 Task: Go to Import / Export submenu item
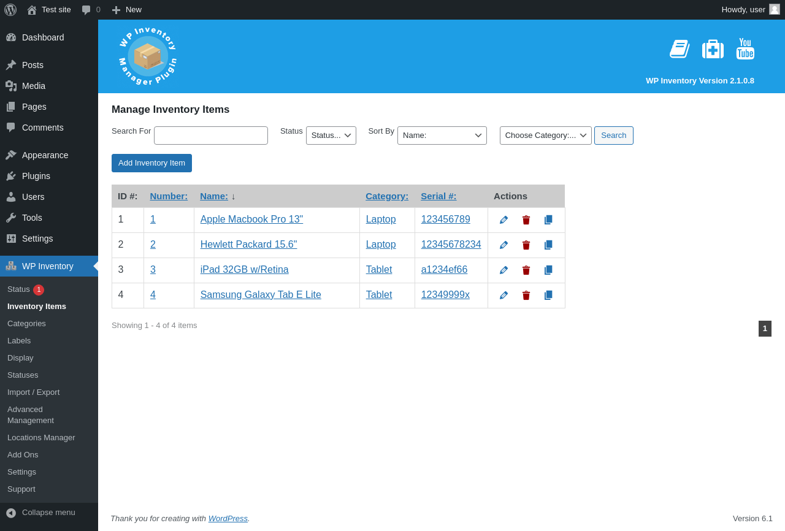coord(34,392)
